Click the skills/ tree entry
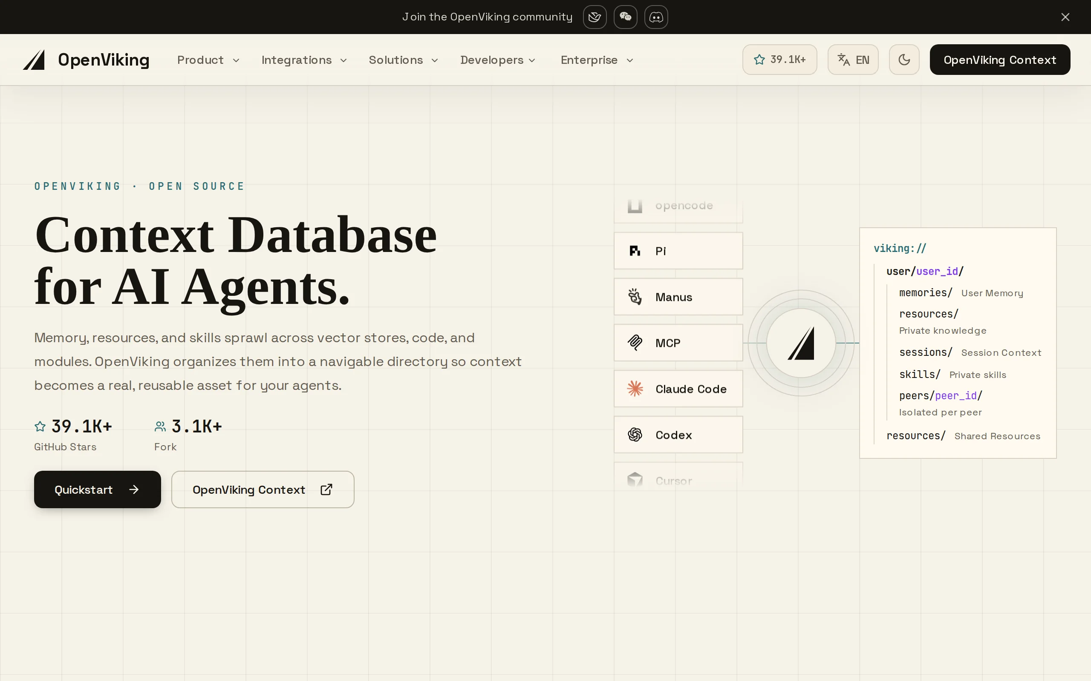This screenshot has width=1091, height=681. click(x=919, y=374)
